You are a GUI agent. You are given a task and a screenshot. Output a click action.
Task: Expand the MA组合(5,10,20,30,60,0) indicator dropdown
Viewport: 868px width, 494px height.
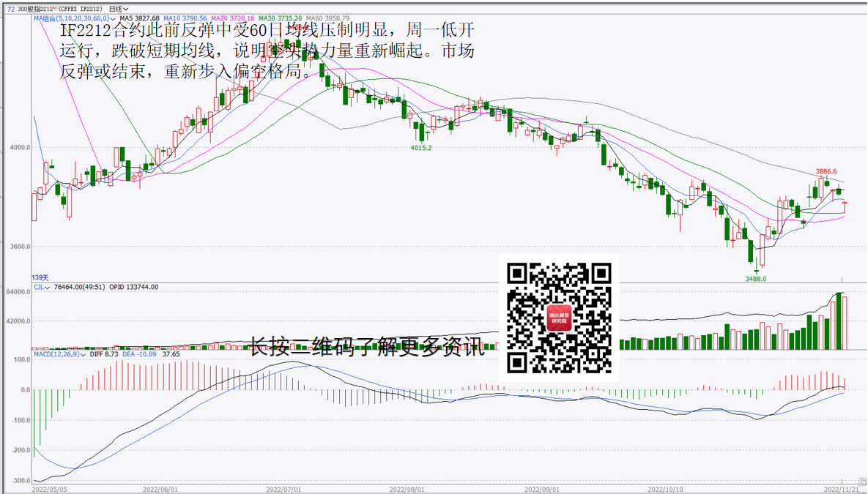point(75,18)
